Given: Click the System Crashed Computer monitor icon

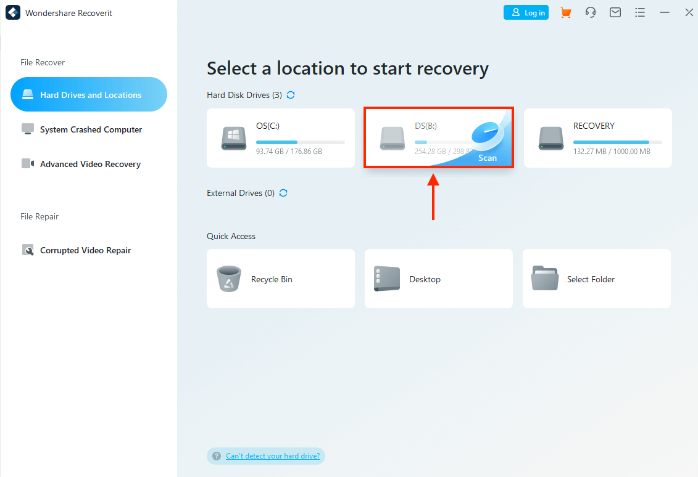Looking at the screenshot, I should (28, 129).
